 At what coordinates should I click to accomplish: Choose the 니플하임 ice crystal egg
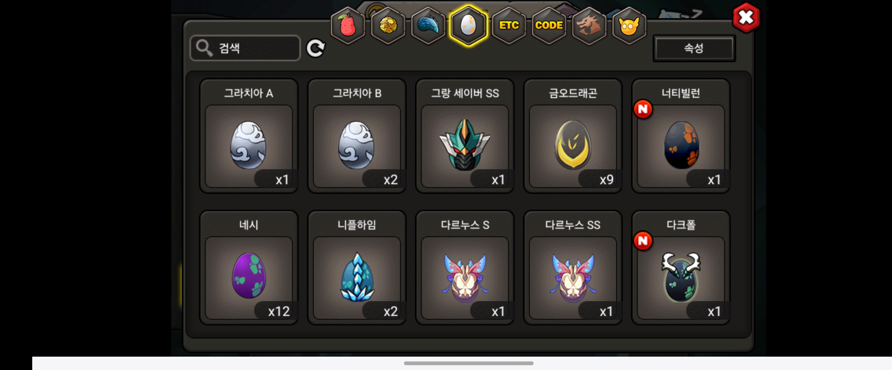pyautogui.click(x=357, y=268)
